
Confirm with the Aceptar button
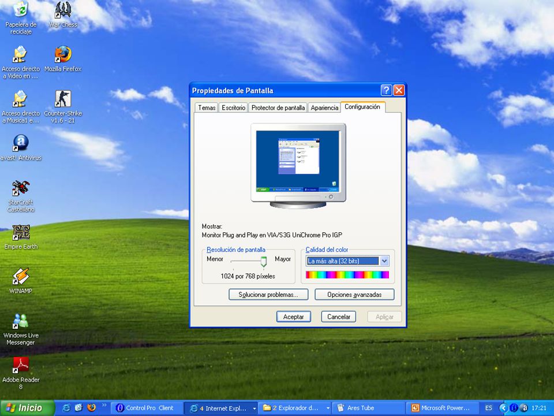[294, 317]
